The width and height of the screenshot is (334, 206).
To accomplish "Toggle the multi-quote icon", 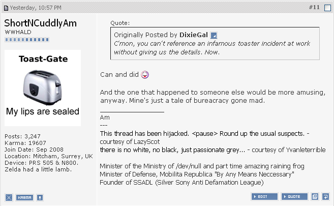I will pos(315,197).
